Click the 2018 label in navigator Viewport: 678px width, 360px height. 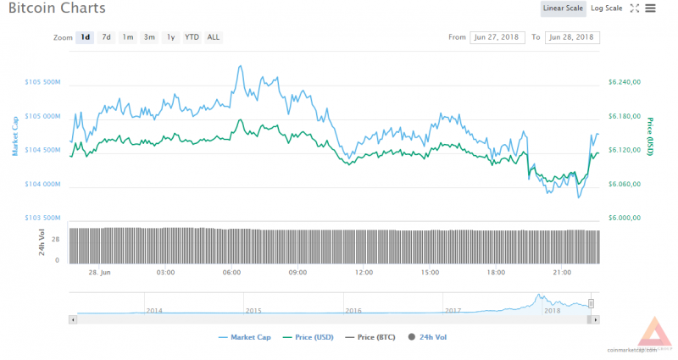coord(553,311)
